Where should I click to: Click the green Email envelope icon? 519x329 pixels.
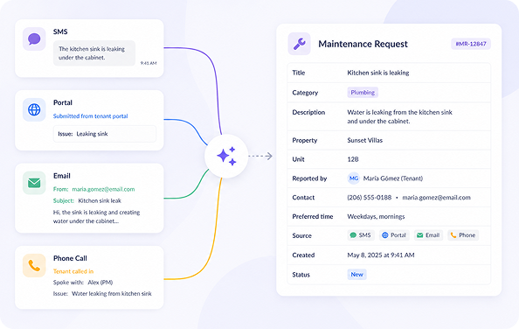click(x=34, y=183)
